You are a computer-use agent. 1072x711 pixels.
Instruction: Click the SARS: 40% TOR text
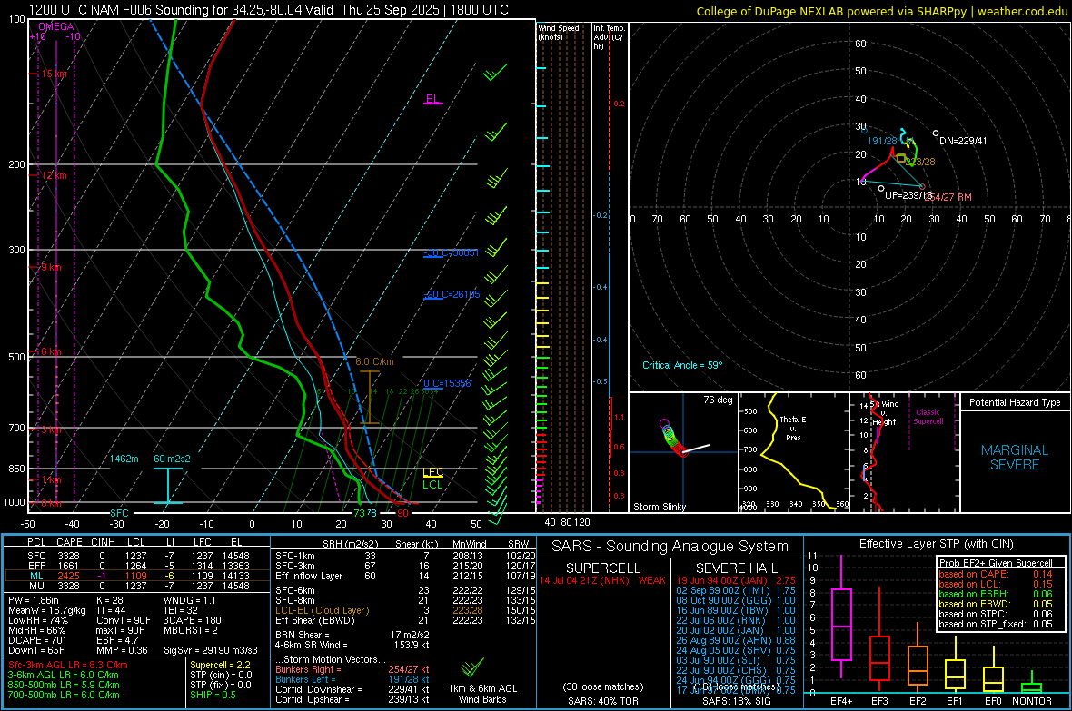coord(602,701)
